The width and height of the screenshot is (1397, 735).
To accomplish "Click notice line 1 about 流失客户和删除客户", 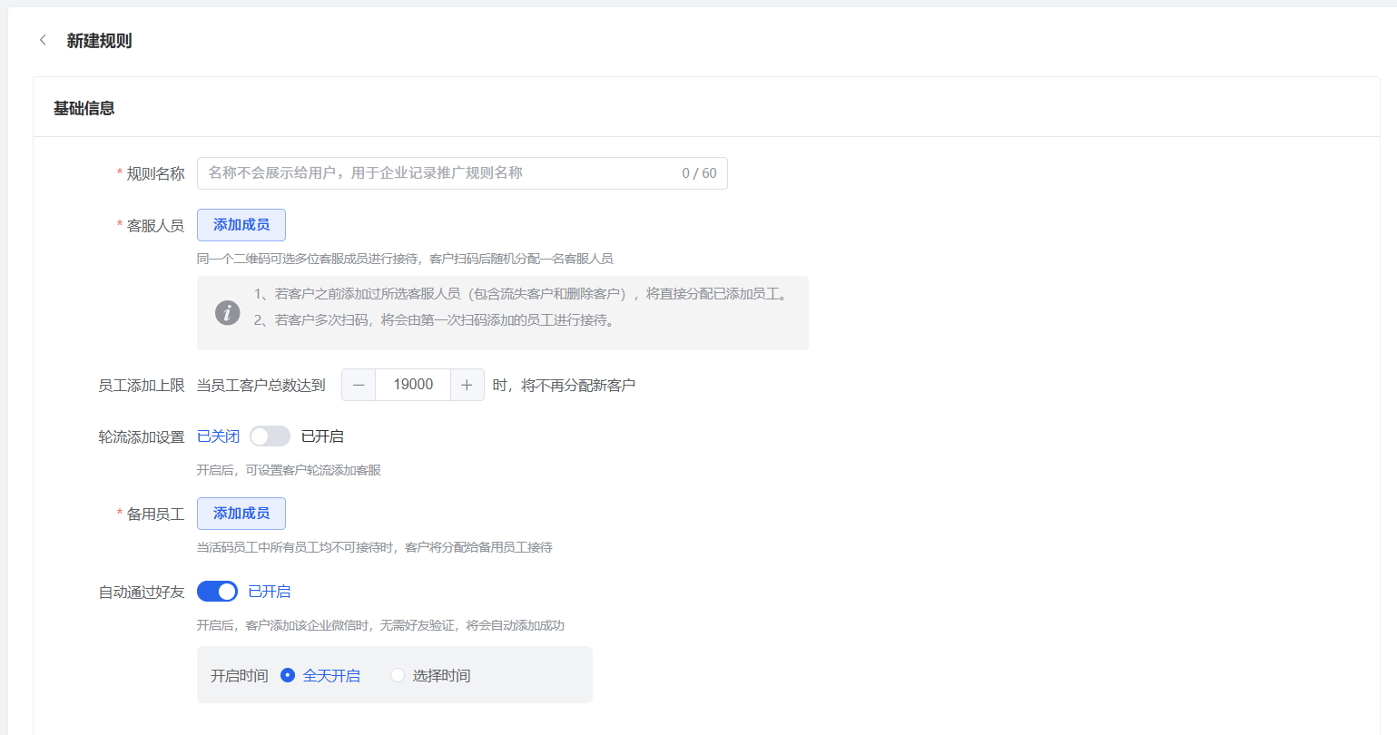I will pos(522,294).
